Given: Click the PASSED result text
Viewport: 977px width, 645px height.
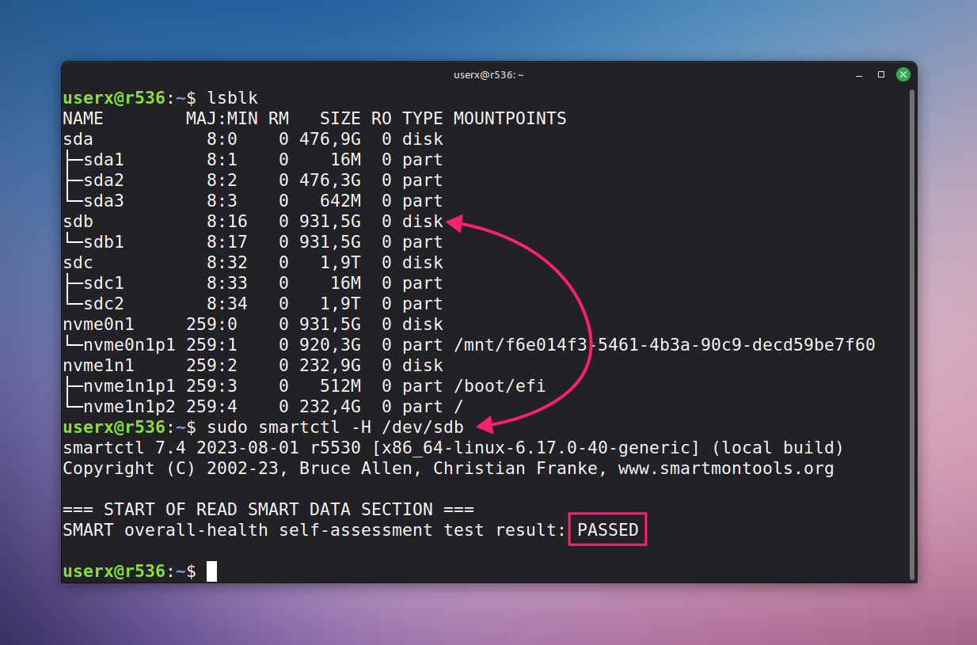Looking at the screenshot, I should coord(608,530).
